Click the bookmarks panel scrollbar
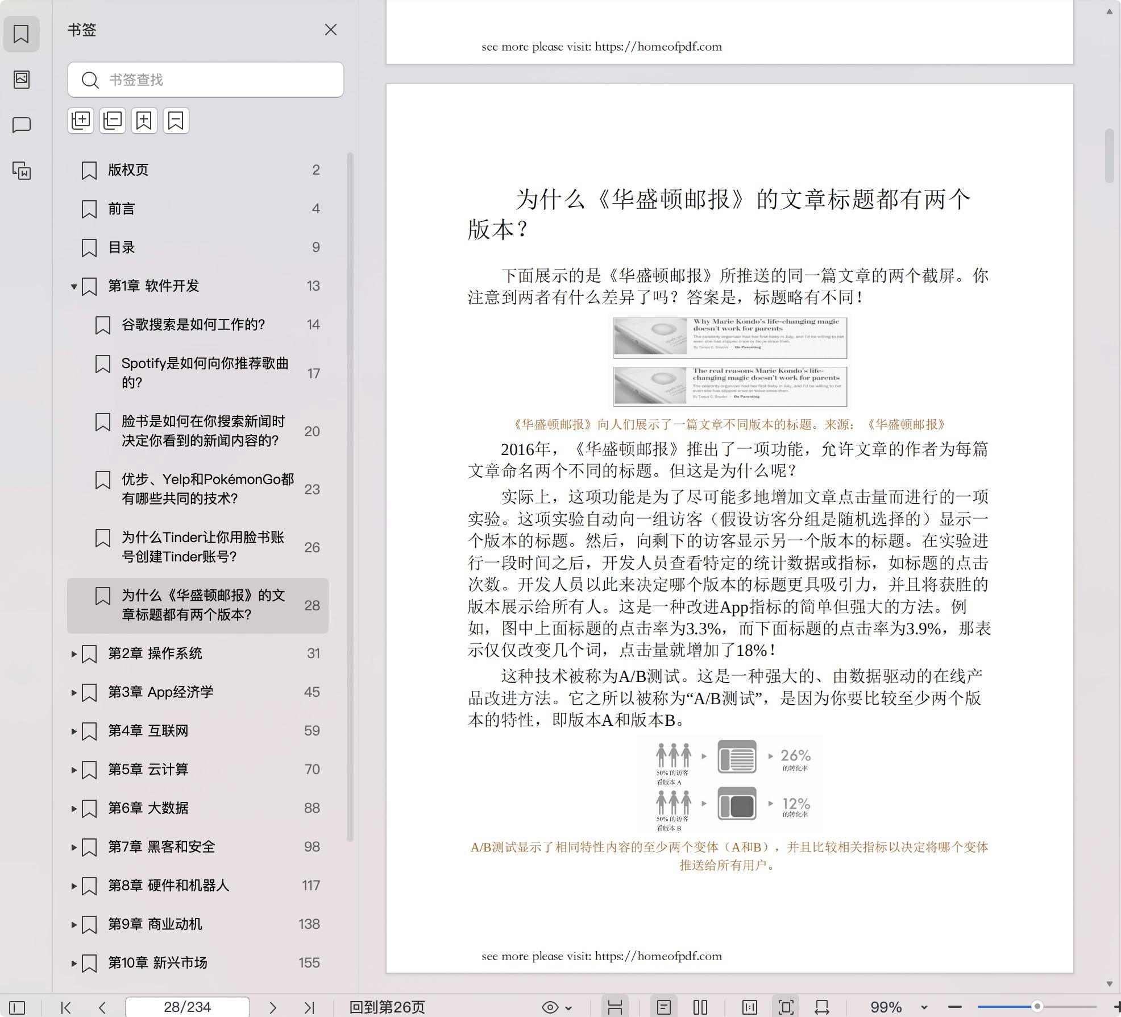 click(350, 497)
